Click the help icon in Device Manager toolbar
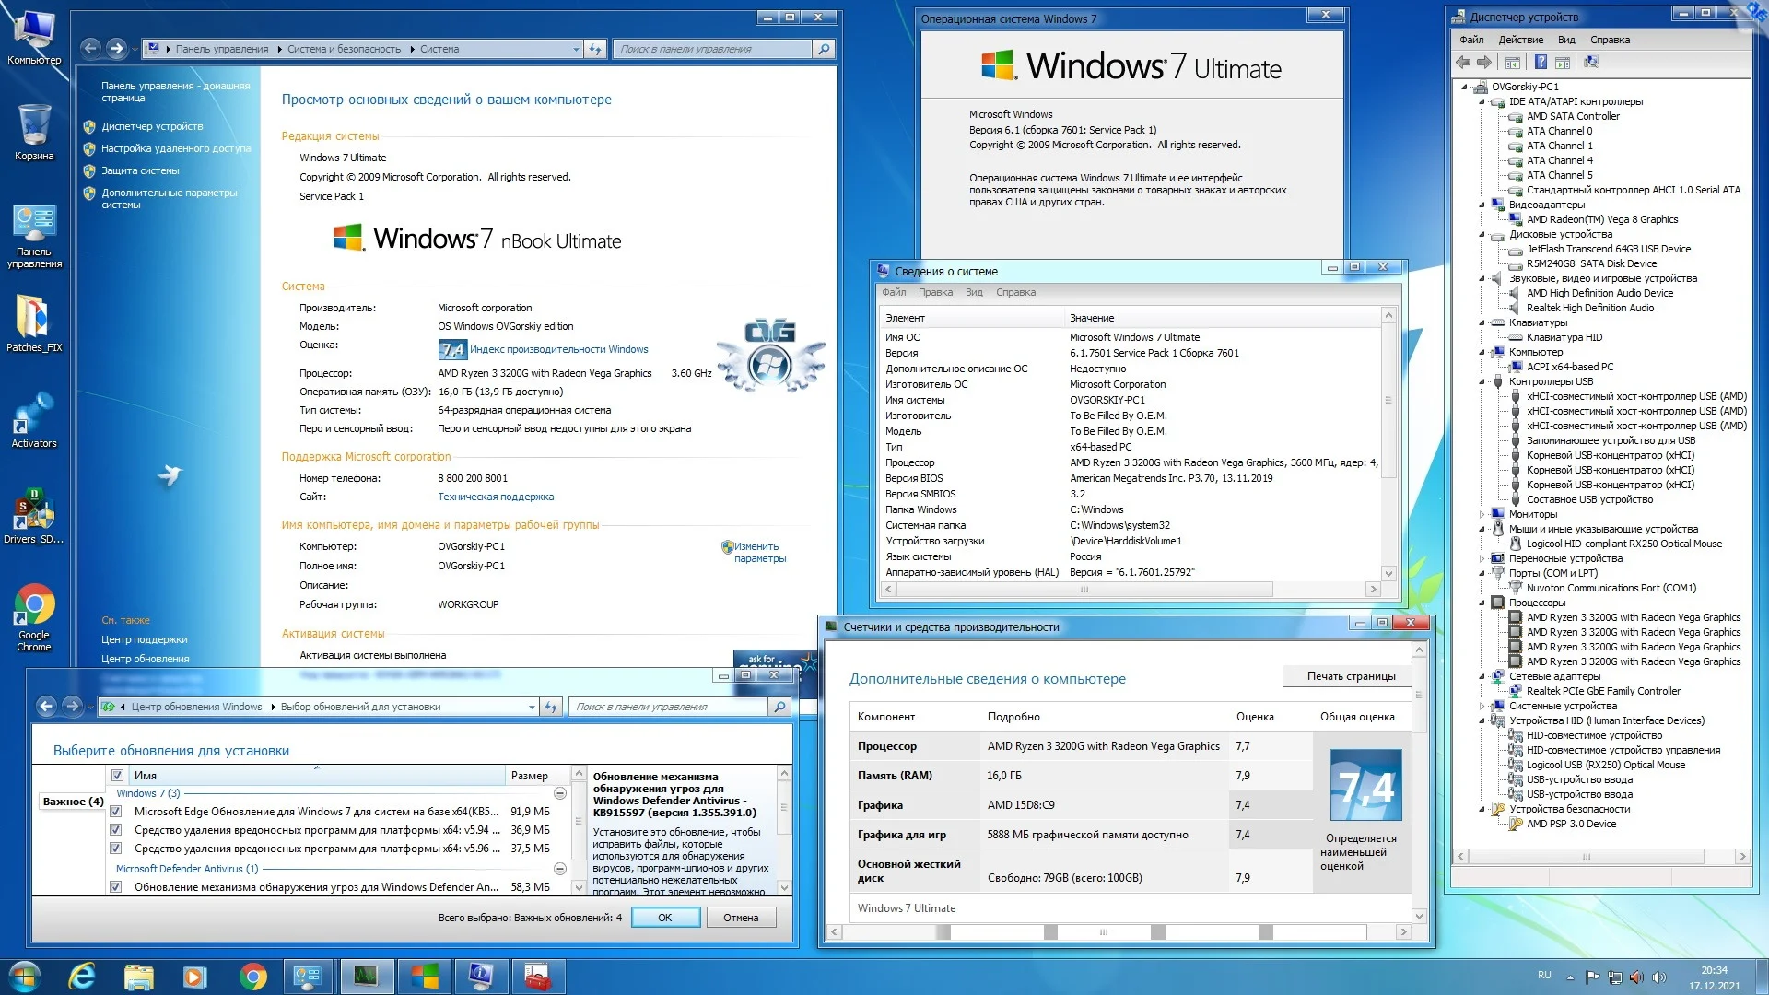The height and width of the screenshot is (995, 1769). tap(1540, 63)
